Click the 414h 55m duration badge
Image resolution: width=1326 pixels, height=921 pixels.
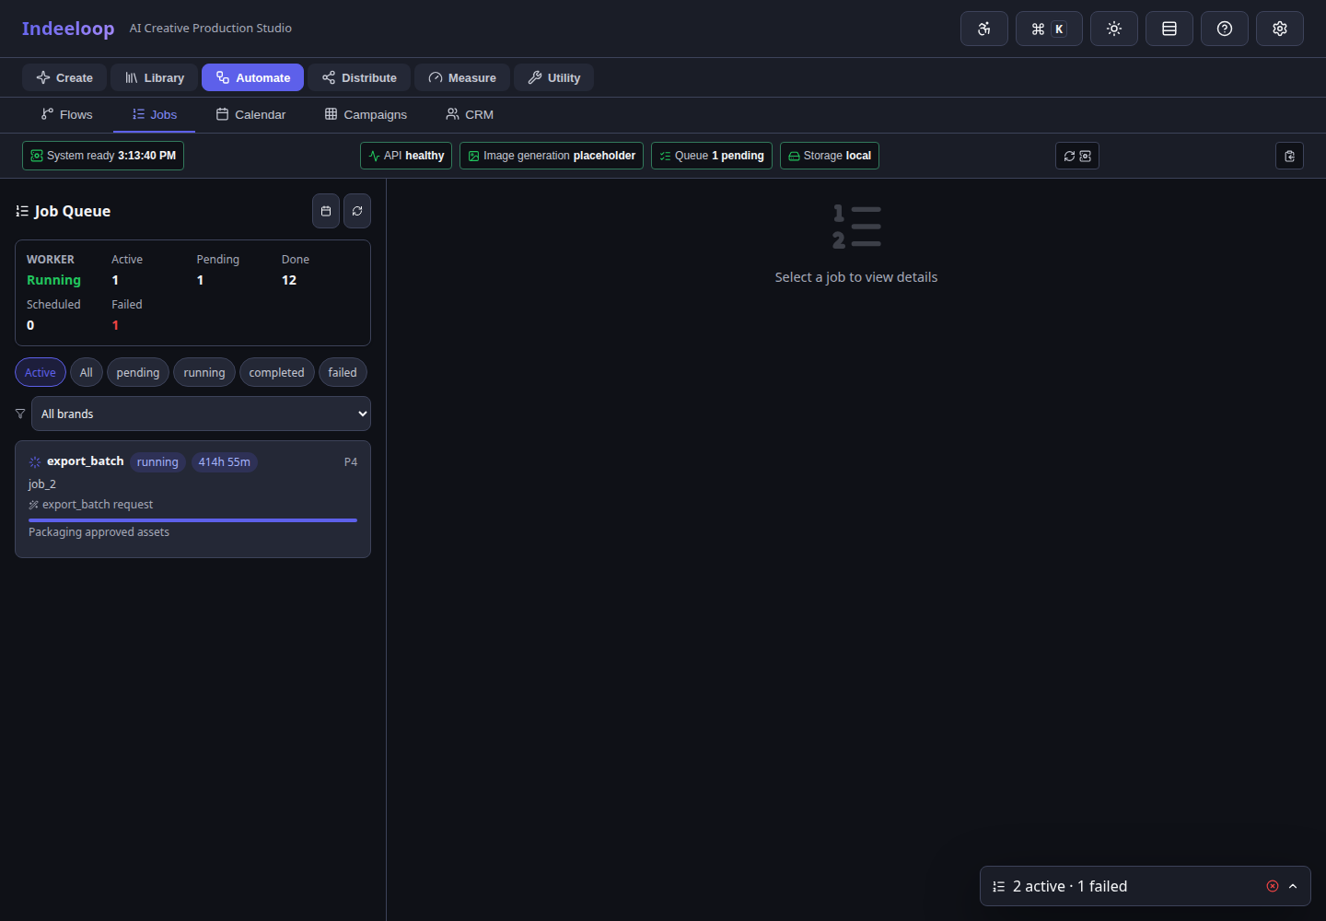pyautogui.click(x=225, y=462)
